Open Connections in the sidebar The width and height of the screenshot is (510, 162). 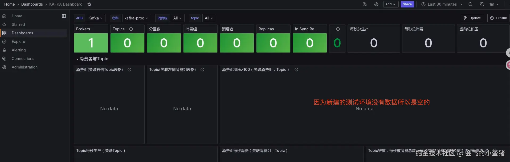click(x=23, y=59)
